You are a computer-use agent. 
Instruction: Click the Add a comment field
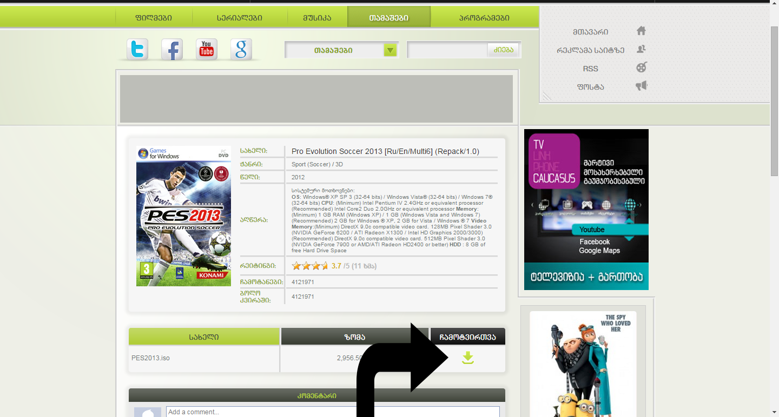click(332, 412)
